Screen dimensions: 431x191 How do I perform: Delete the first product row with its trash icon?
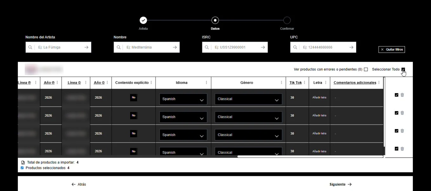[402, 95]
